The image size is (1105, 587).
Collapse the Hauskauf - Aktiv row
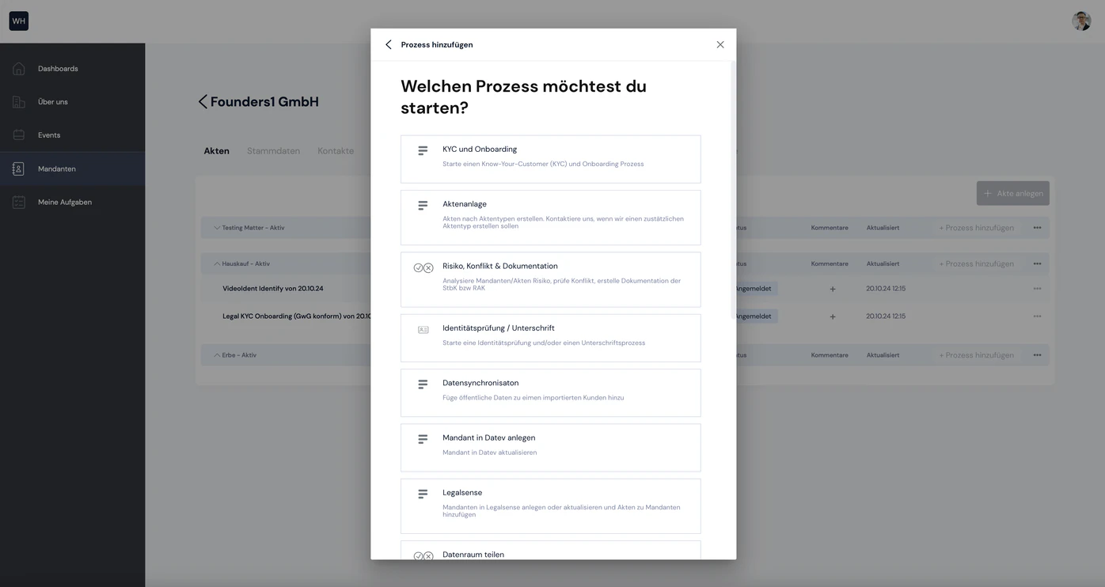click(x=217, y=263)
